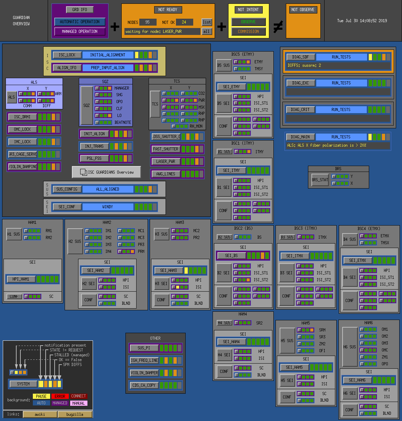Open the RH_MON node icon in TCS
Viewport: 402px width, 421px height.
coord(174,126)
